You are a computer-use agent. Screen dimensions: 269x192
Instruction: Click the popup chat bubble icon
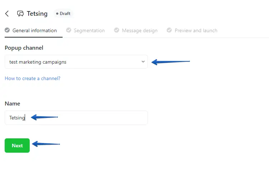click(20, 14)
